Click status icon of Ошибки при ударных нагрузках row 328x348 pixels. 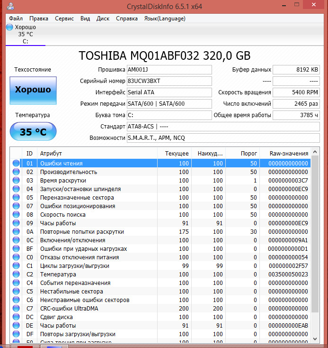click(16, 248)
